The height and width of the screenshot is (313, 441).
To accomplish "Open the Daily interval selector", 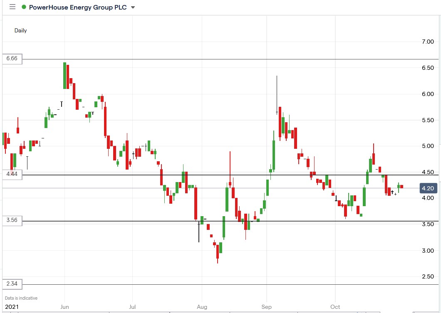I will coord(21,30).
